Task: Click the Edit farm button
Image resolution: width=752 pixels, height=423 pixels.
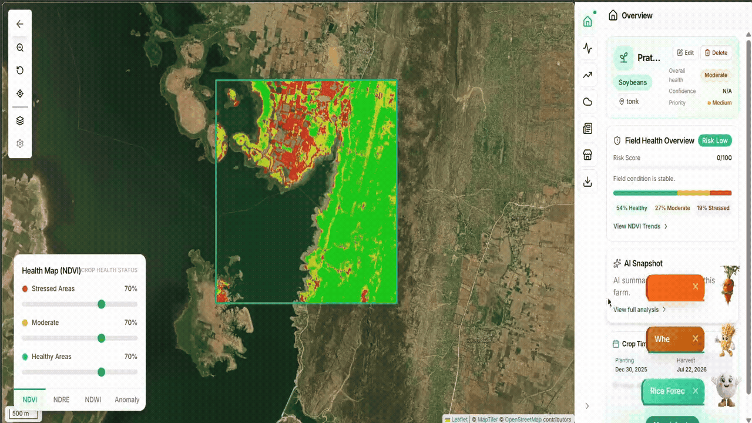Action: click(x=685, y=53)
